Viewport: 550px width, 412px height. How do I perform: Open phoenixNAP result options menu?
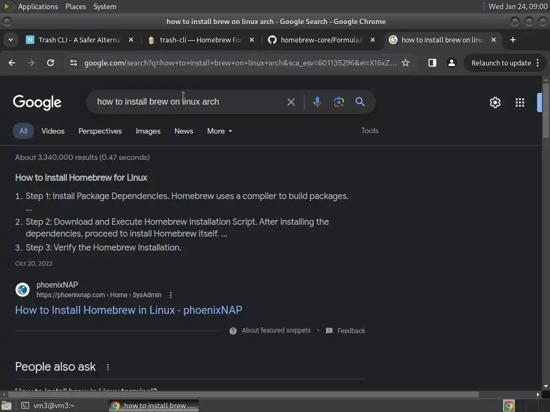171,295
